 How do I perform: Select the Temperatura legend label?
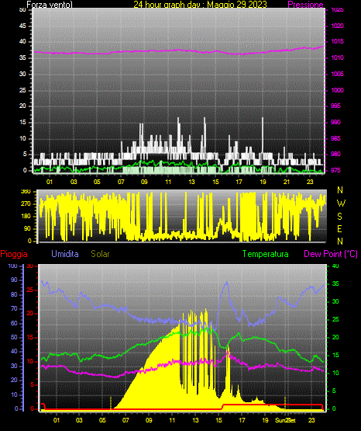(x=265, y=254)
